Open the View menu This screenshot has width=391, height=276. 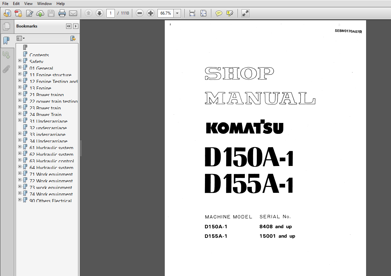click(28, 4)
